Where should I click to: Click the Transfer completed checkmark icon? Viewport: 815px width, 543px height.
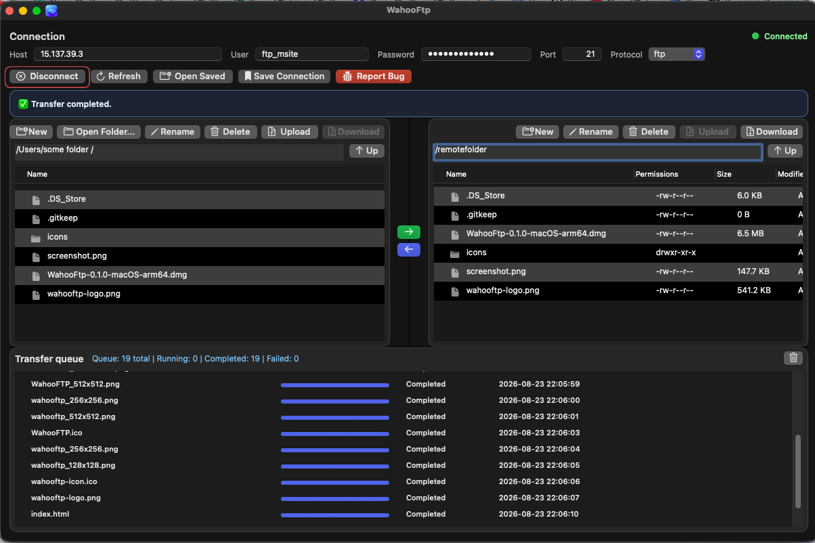[23, 104]
